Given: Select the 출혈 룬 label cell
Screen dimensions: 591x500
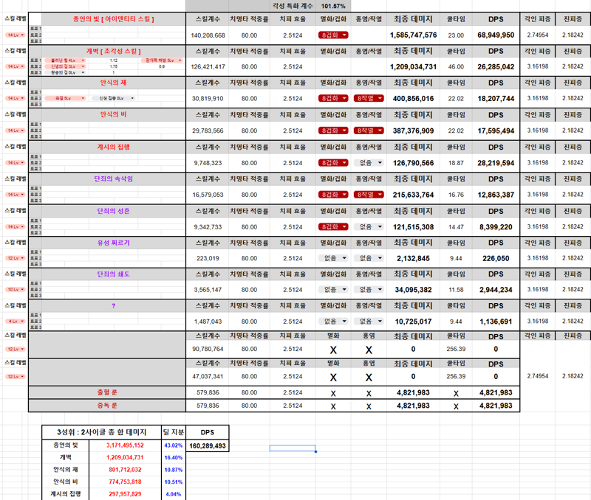Looking at the screenshot, I should (107, 392).
